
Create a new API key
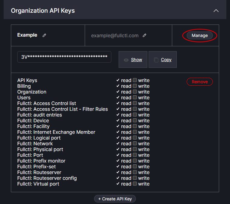[115, 199]
